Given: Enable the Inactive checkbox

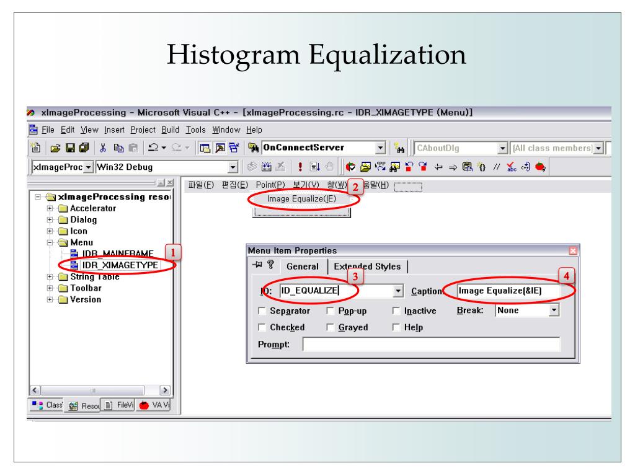Looking at the screenshot, I should pos(396,311).
